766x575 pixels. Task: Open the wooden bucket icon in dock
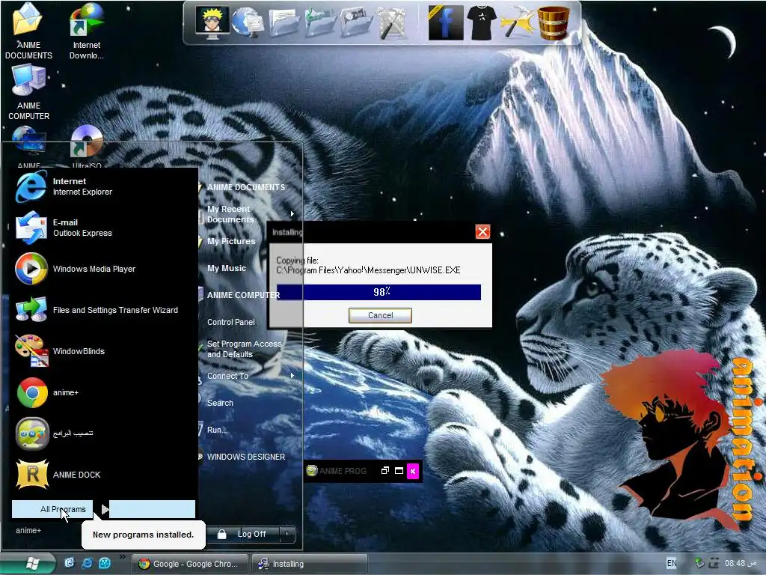[x=553, y=22]
